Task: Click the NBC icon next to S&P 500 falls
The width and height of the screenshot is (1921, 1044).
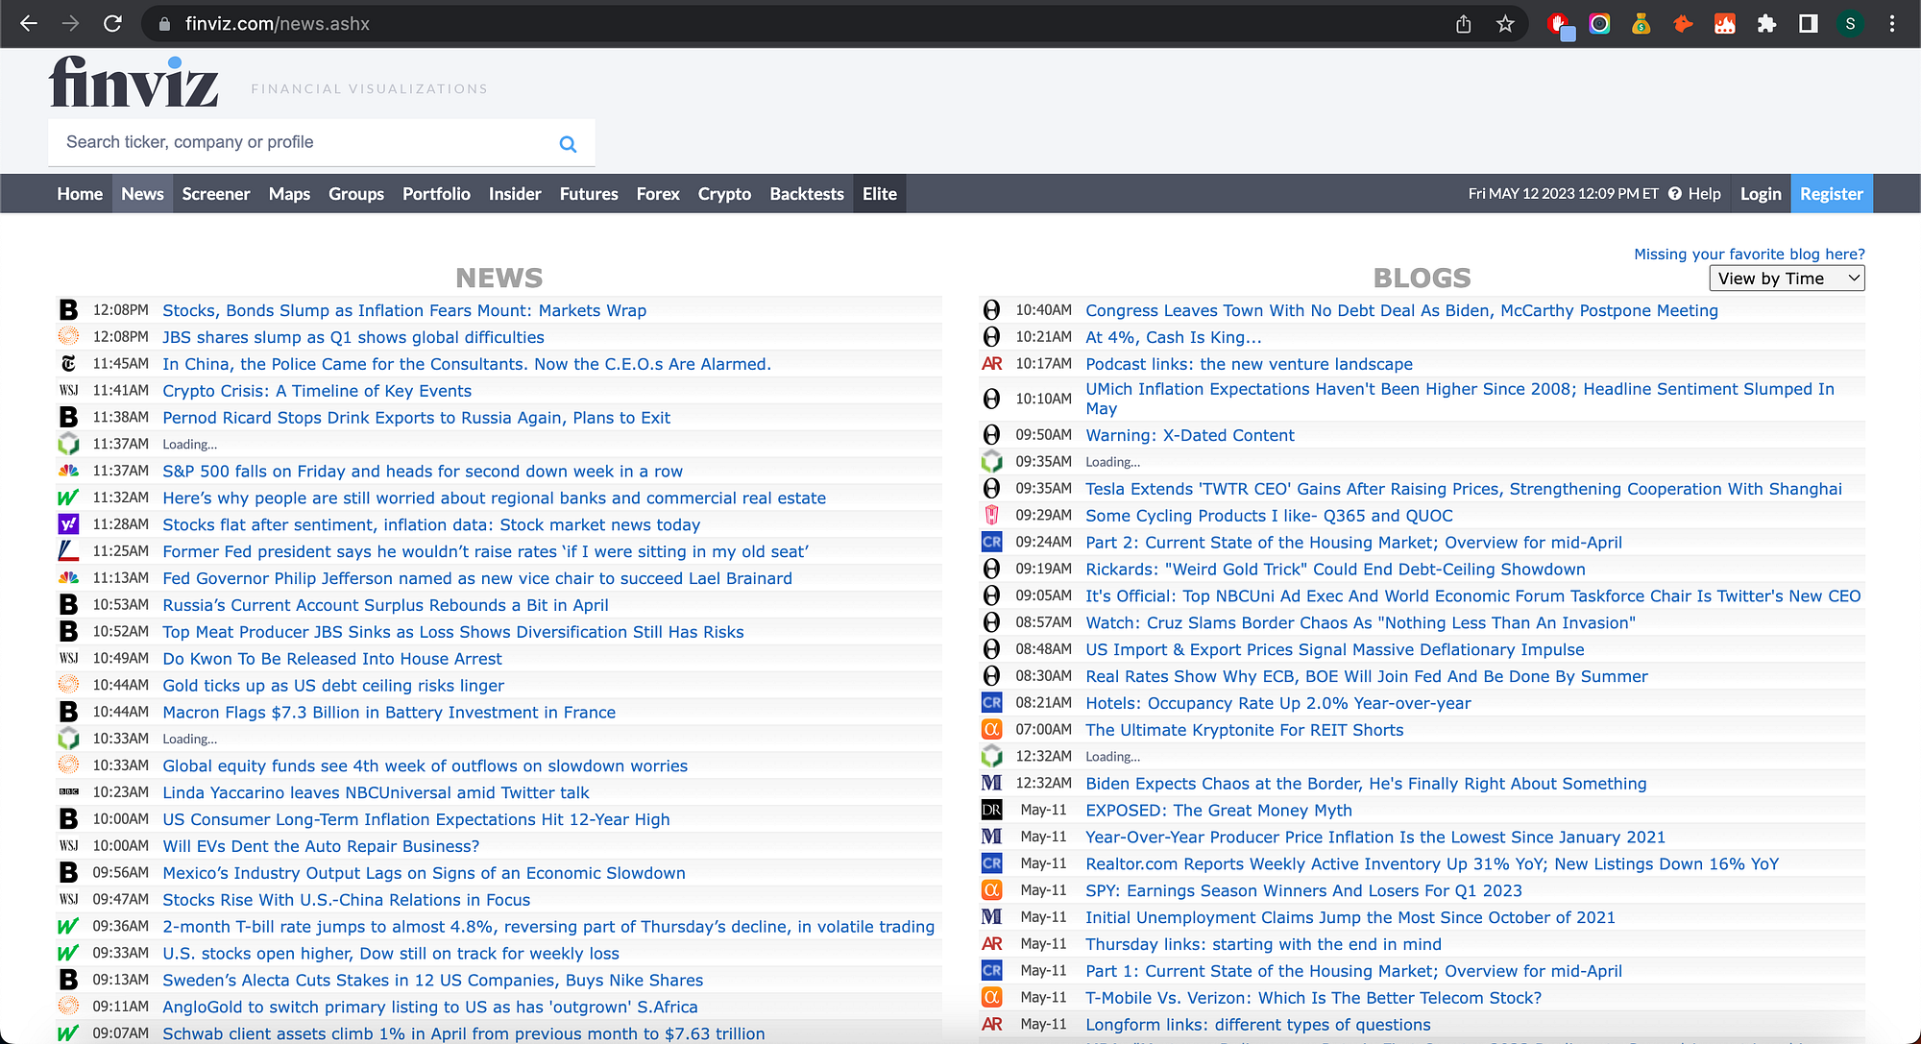Action: point(68,471)
